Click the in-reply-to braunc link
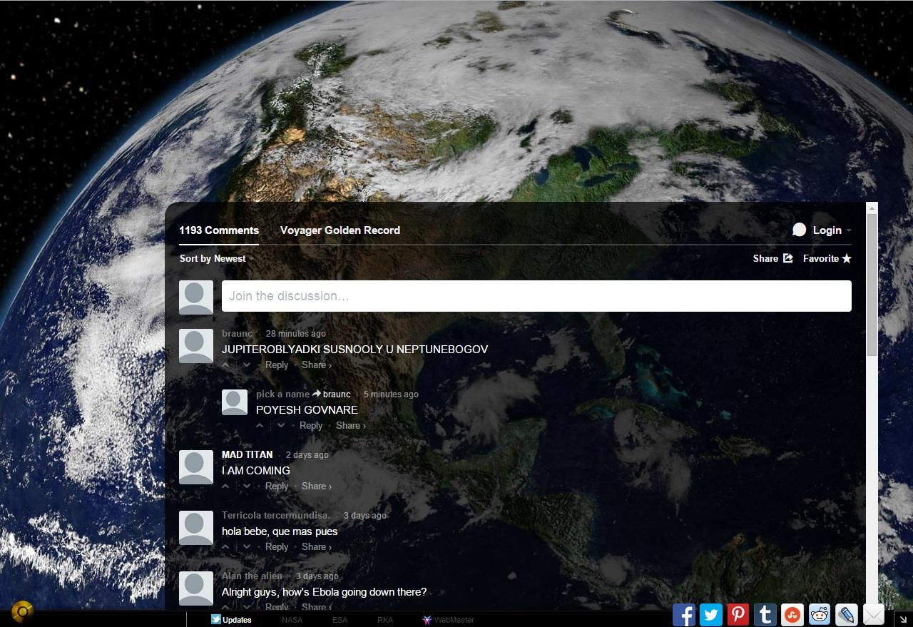Screen dimensions: 913x627 pos(332,394)
